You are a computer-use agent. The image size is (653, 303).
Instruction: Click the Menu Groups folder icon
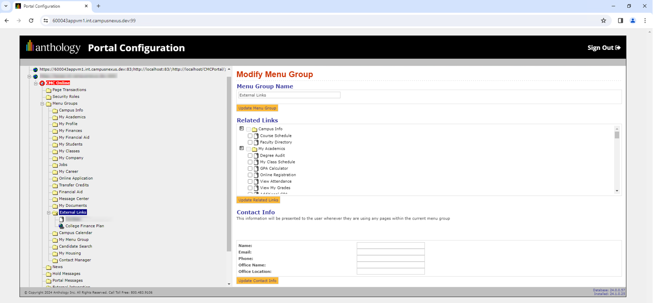pyautogui.click(x=49, y=104)
